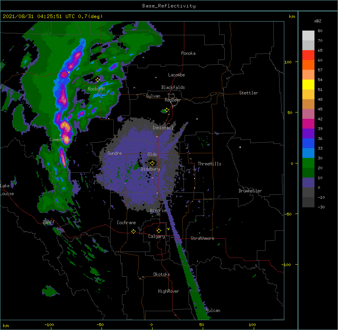Click the Strathmore label
Screen dimensions: 338x330
[202, 238]
